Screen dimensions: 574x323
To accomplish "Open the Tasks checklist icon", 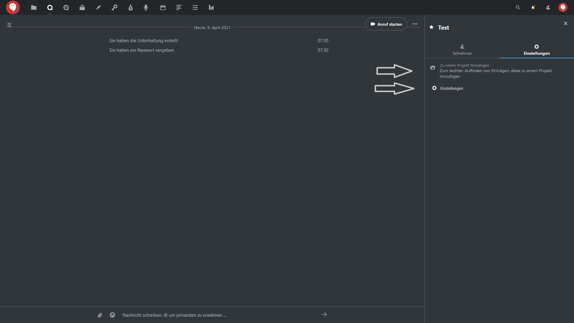I will click(195, 7).
